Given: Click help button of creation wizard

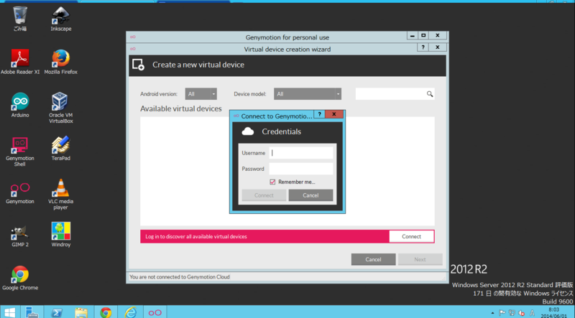Looking at the screenshot, I should point(423,47).
